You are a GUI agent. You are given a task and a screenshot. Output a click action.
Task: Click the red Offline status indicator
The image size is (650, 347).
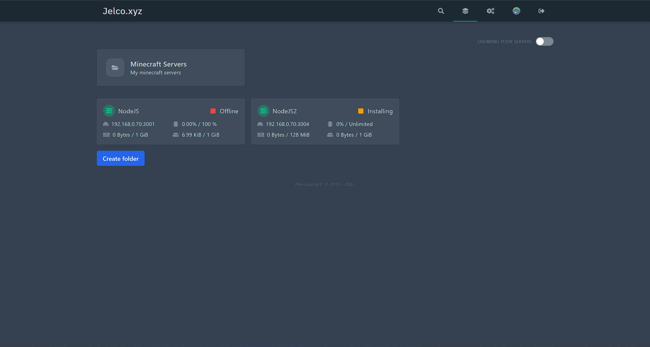pos(213,111)
